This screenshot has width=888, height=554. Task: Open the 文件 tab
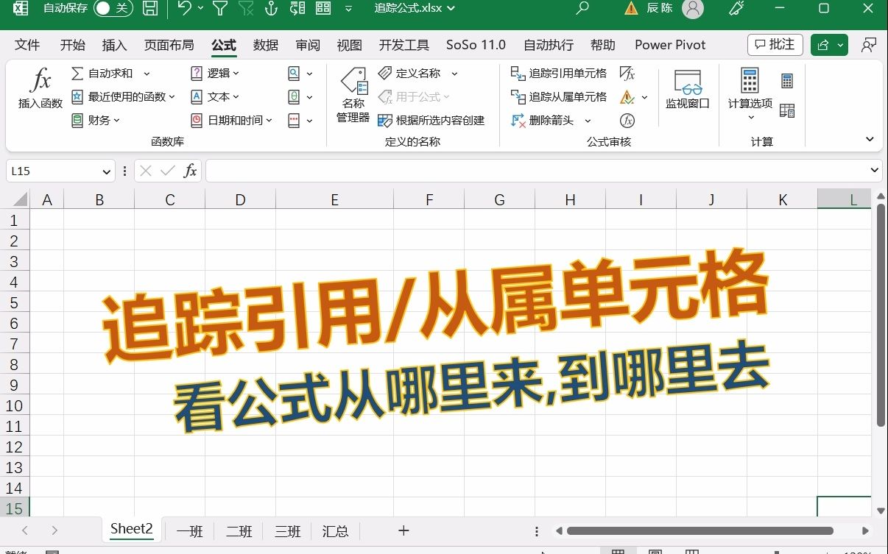pos(27,45)
